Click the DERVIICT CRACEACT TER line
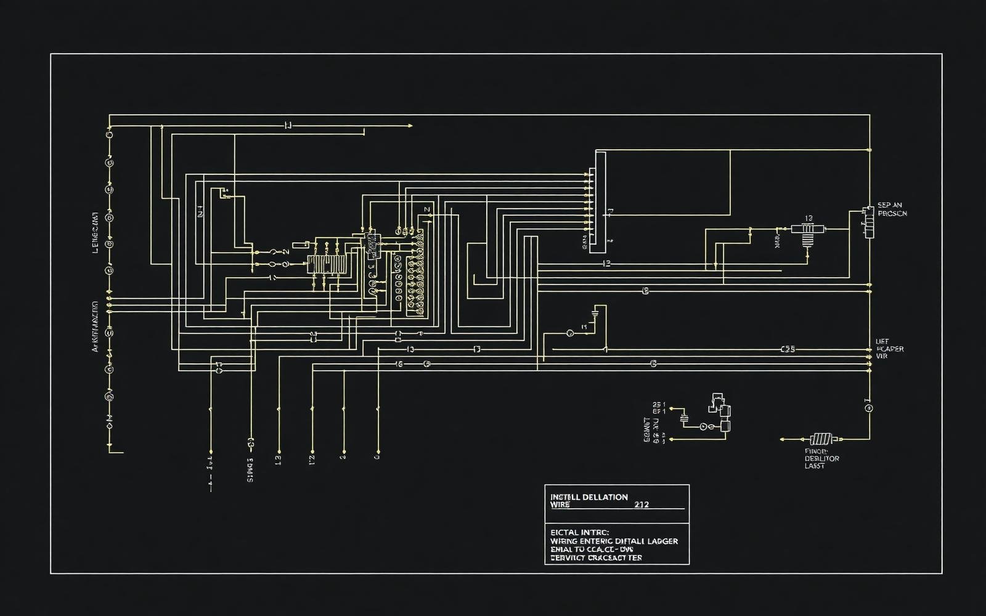This screenshot has width=986, height=616. (595, 557)
